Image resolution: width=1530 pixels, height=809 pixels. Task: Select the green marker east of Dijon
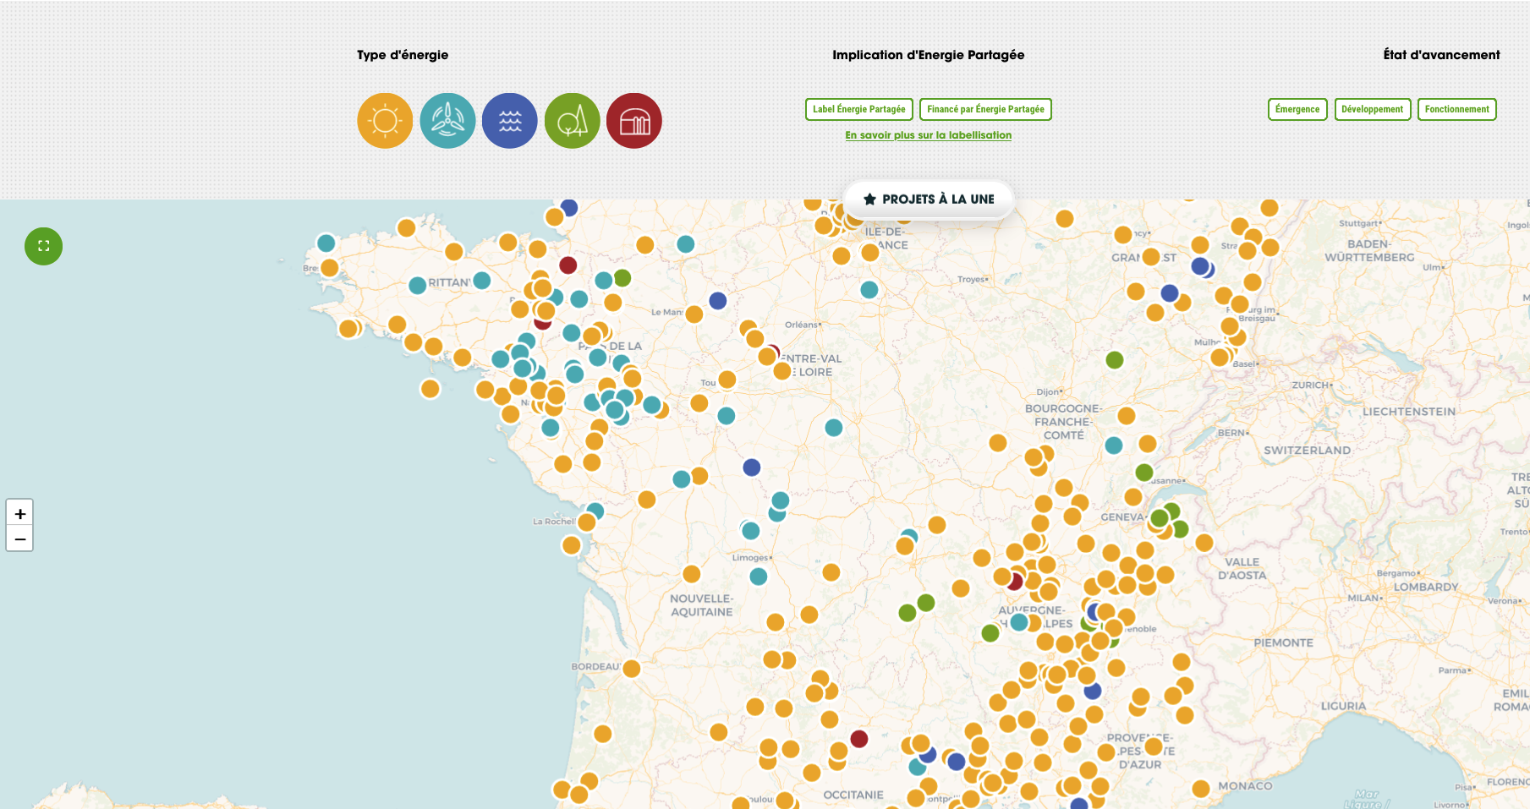tap(1115, 360)
